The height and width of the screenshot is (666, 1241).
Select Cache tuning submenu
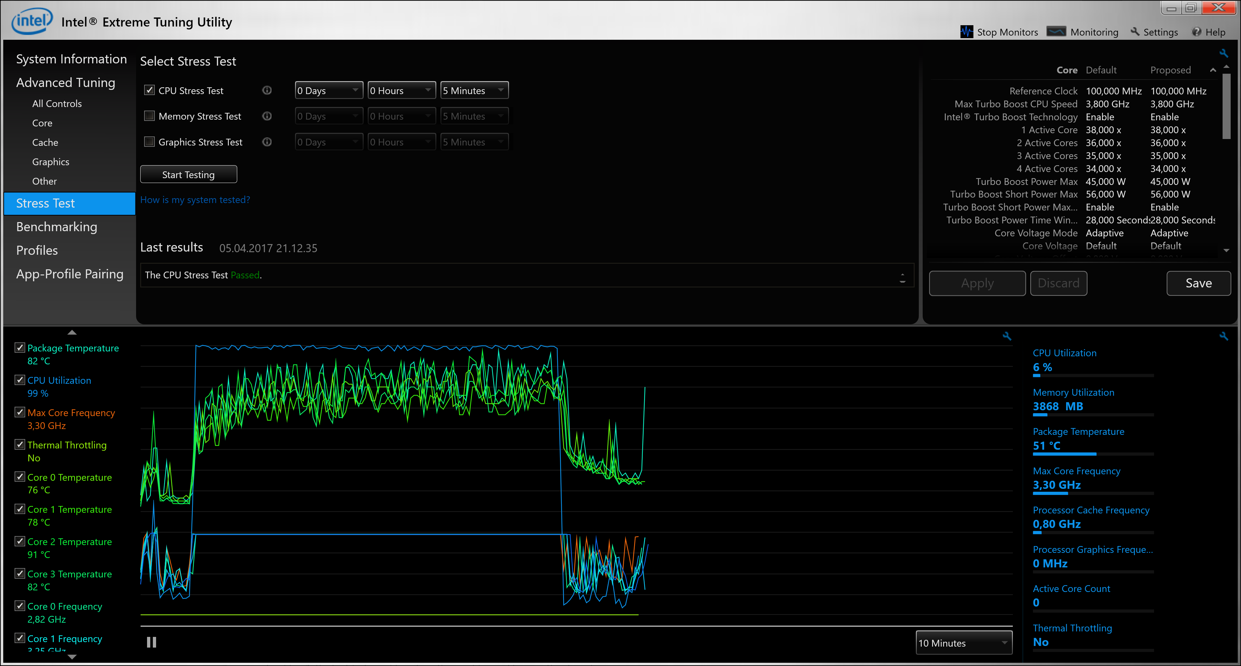point(45,143)
